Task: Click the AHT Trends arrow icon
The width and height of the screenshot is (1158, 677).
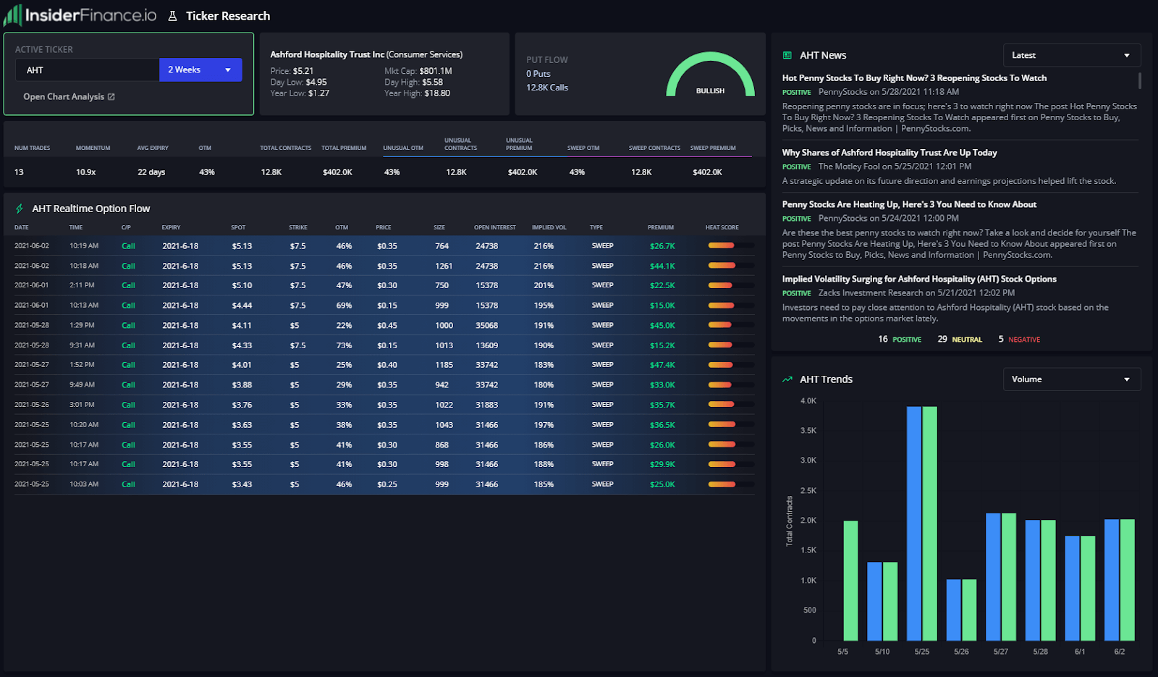Action: pyautogui.click(x=787, y=379)
